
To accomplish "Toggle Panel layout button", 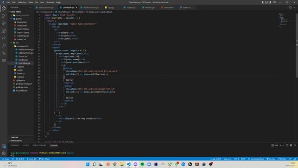I will coord(266,2).
